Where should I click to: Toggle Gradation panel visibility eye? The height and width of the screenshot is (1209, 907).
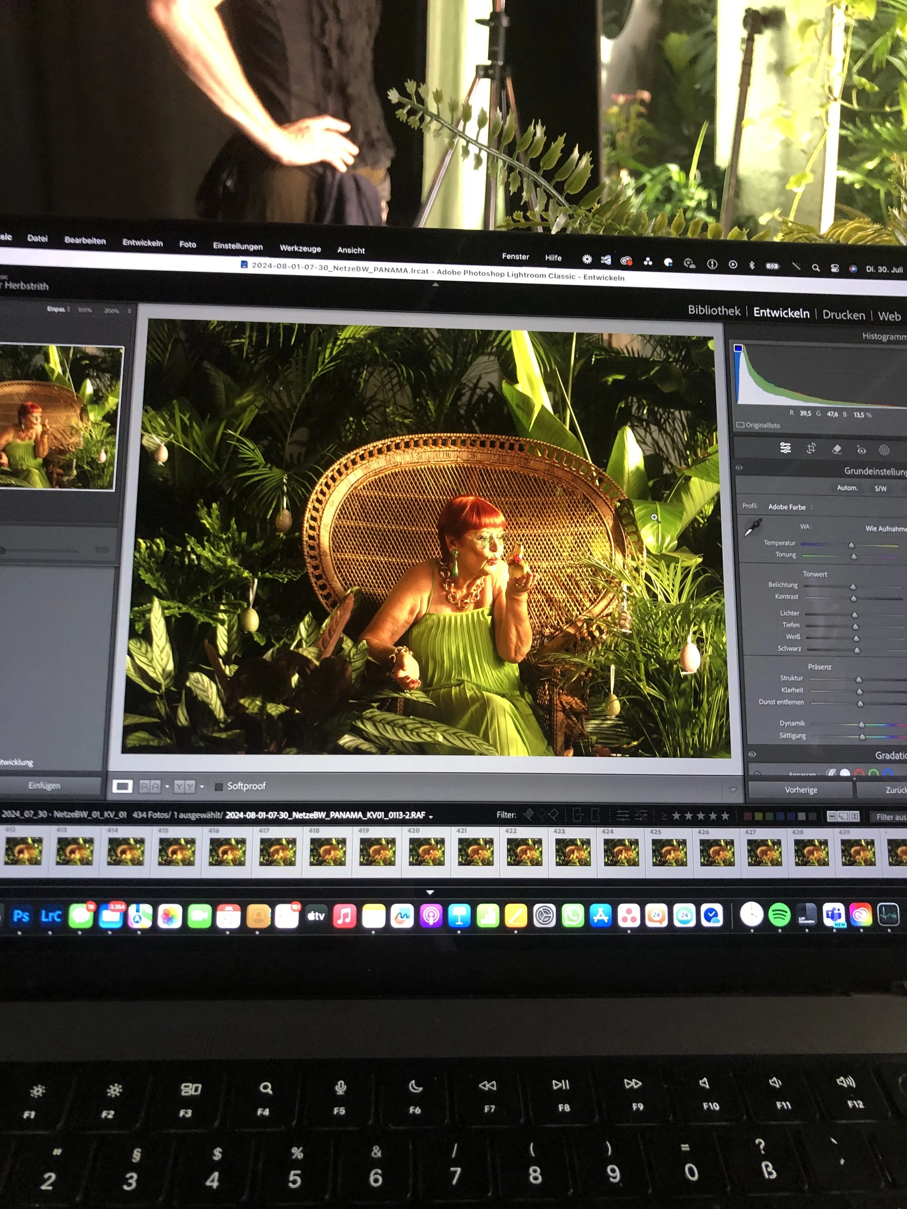point(752,754)
